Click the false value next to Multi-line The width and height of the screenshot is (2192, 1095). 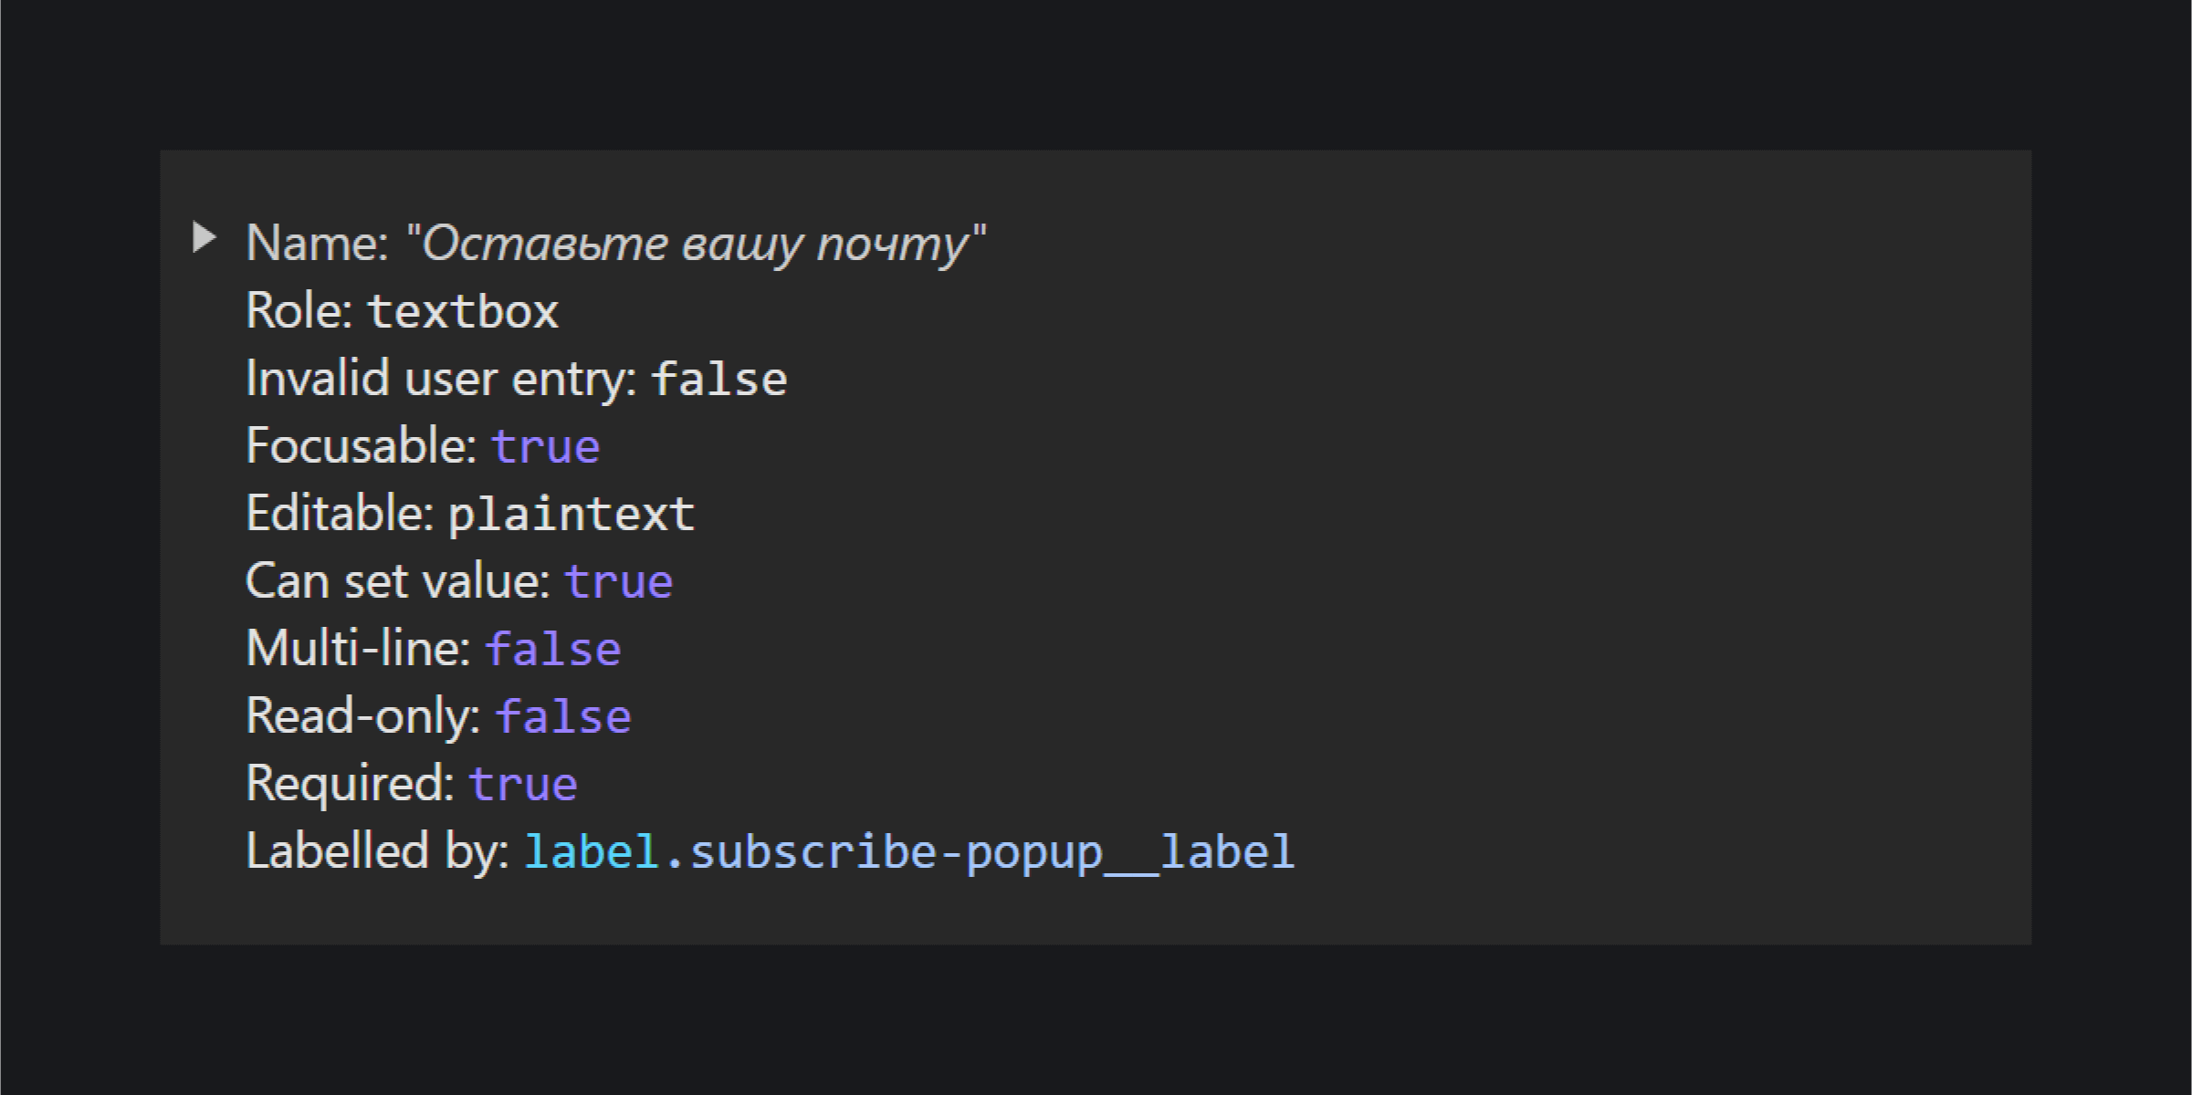[553, 649]
